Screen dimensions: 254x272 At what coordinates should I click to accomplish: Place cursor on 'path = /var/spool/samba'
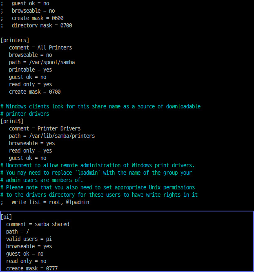pyautogui.click(x=42, y=62)
